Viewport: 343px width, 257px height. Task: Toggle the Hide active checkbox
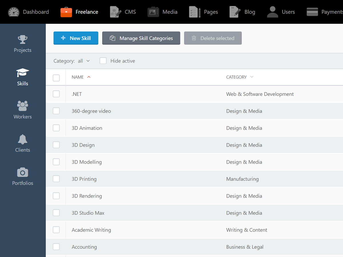[x=103, y=61]
